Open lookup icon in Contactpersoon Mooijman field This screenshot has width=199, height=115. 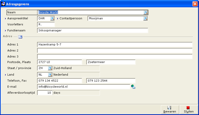point(145,18)
